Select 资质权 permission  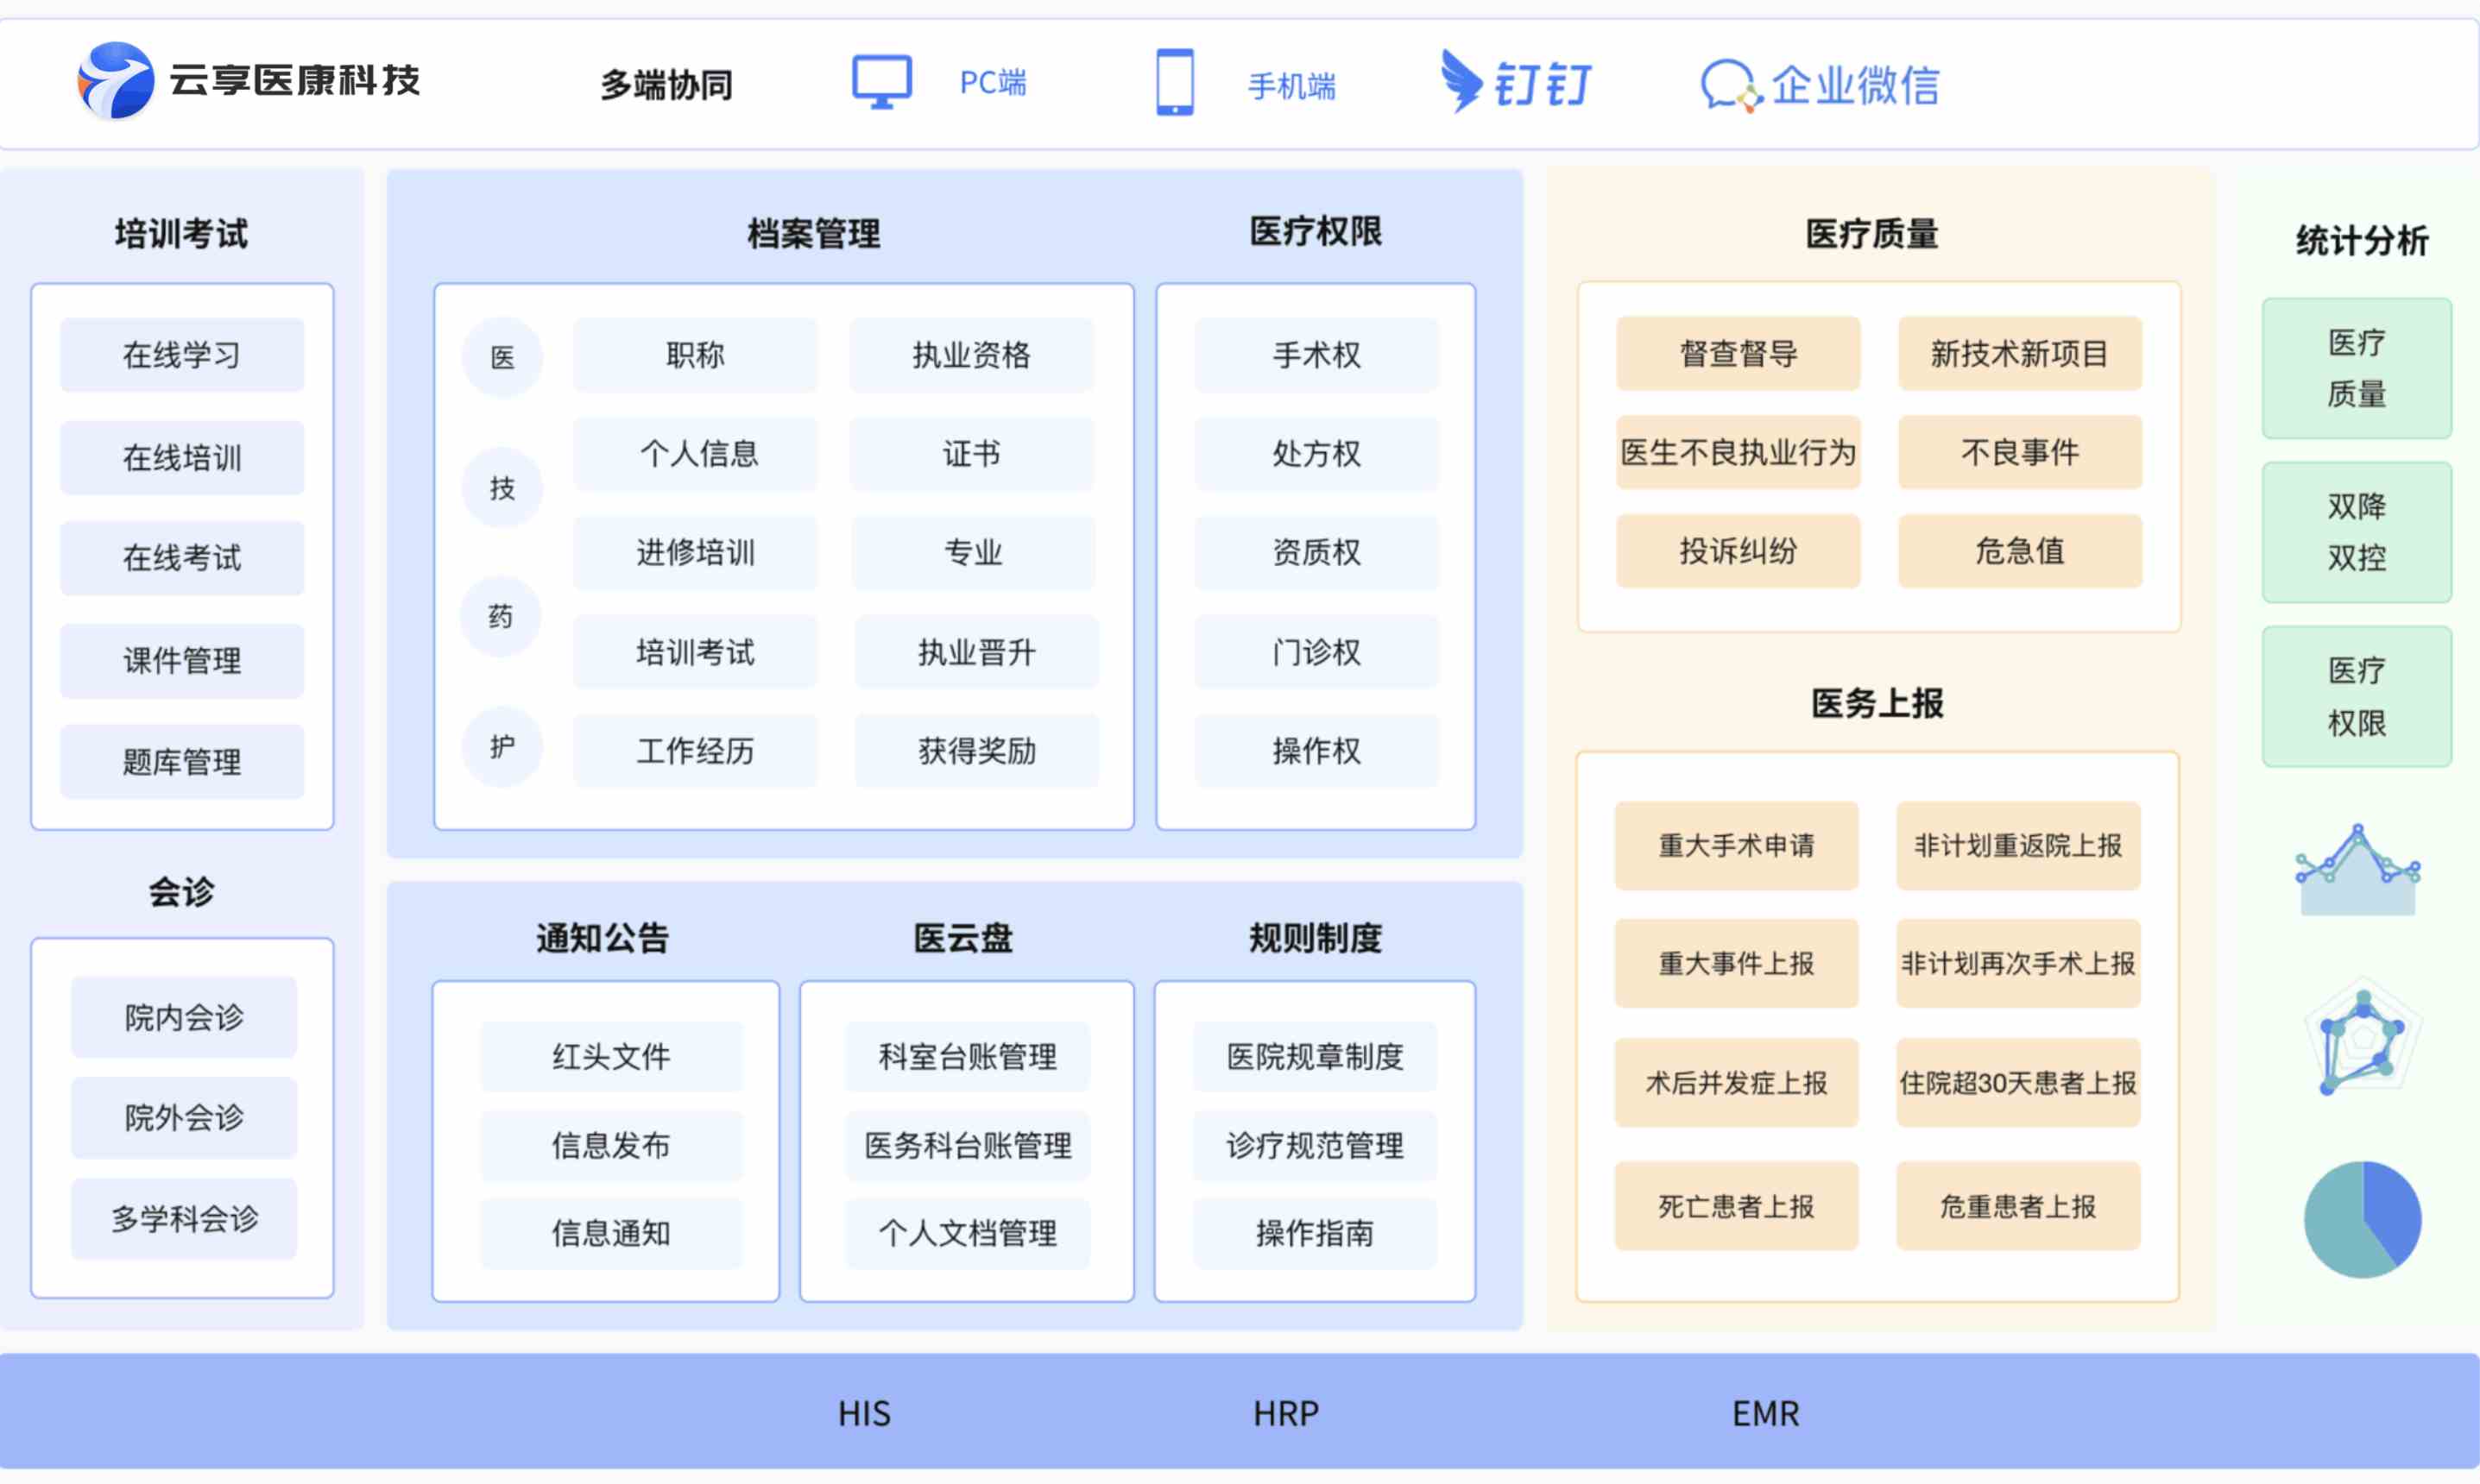coord(1316,552)
